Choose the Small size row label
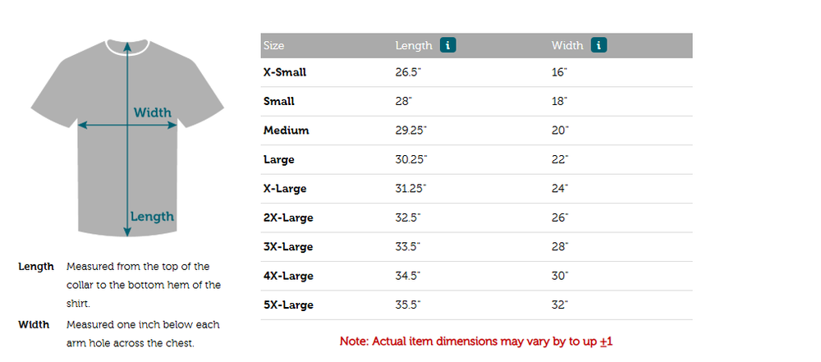Screen dimensions: 821x362 click(x=278, y=101)
